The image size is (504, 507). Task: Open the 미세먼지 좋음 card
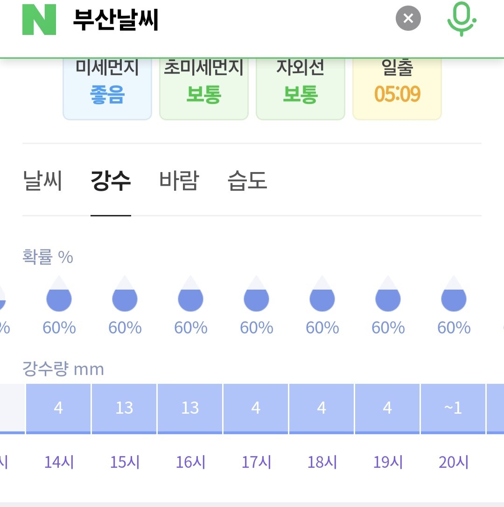pos(107,87)
